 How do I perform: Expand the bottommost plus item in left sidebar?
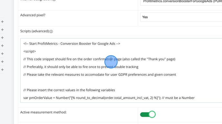point(2,70)
